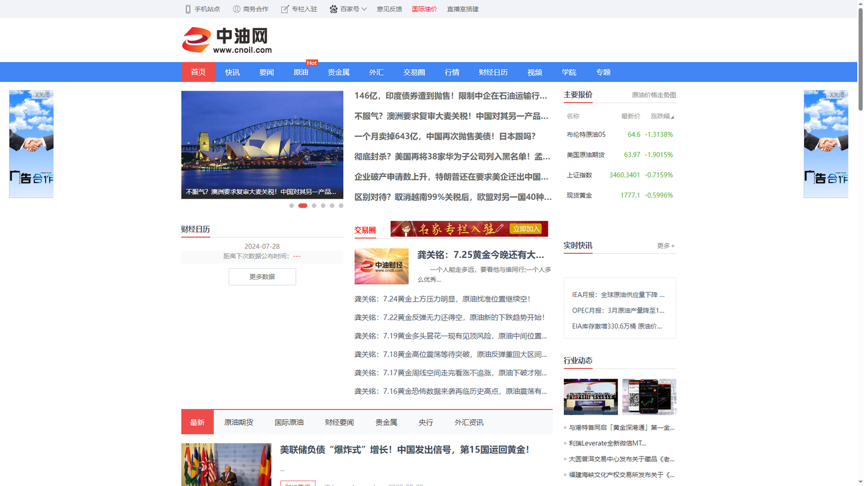Select the third carousel dot
This screenshot has width=864, height=486.
point(314,206)
